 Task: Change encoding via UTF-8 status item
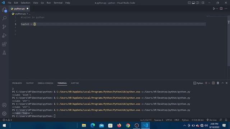[169, 120]
